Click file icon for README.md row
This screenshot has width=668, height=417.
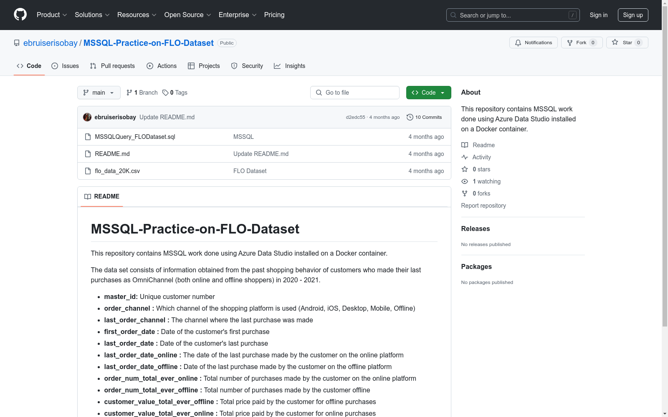pyautogui.click(x=88, y=154)
